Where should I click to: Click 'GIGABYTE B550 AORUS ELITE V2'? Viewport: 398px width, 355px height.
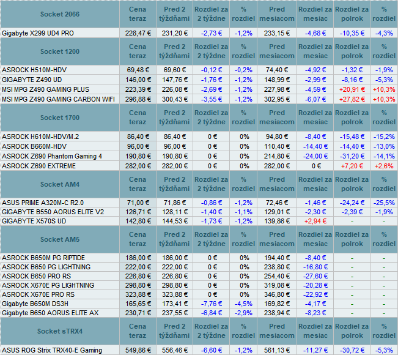click(x=53, y=212)
